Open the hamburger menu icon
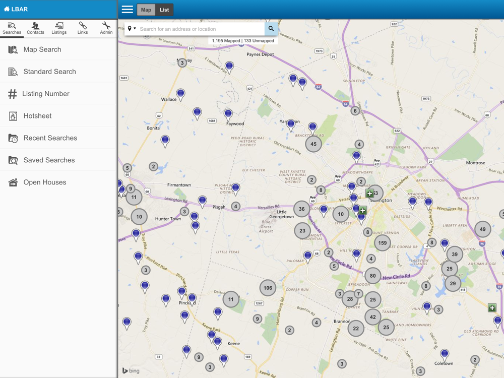The width and height of the screenshot is (504, 378). [128, 10]
